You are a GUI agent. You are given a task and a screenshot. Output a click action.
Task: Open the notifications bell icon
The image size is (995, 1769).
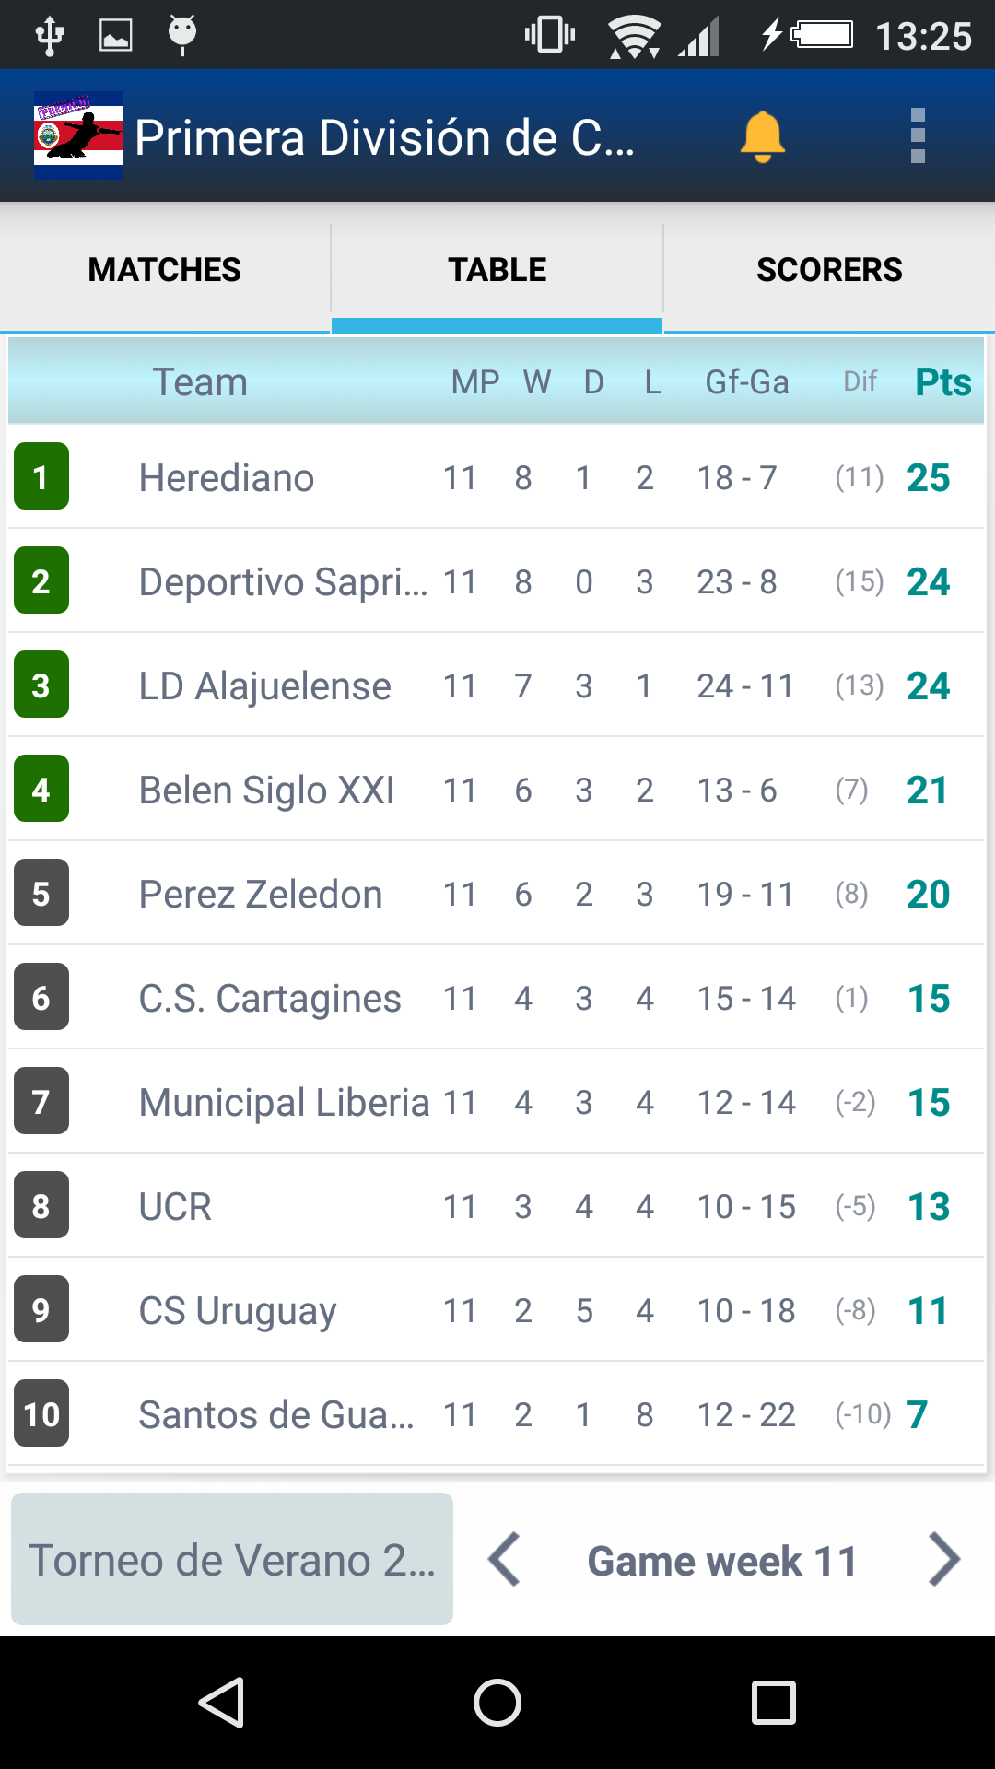point(765,136)
